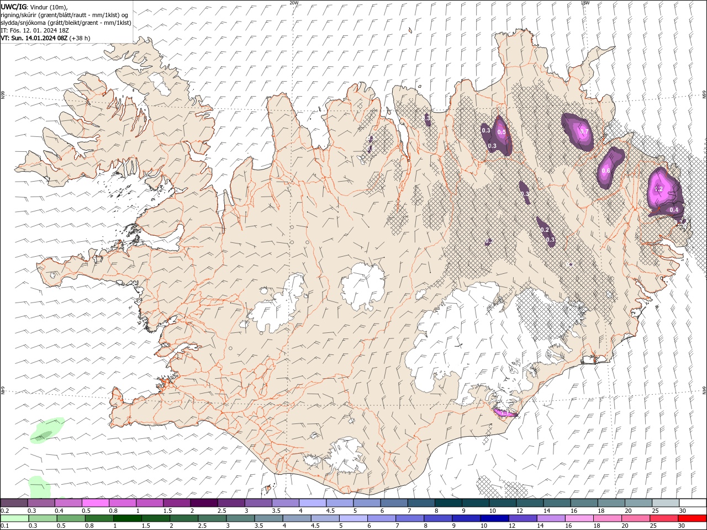Screen dimensions: 707x530
Task: Click the 1.2 precipitation value in the east
Action: click(658, 189)
